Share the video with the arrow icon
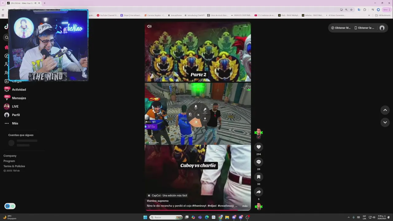This screenshot has height=221, width=393. point(259,192)
